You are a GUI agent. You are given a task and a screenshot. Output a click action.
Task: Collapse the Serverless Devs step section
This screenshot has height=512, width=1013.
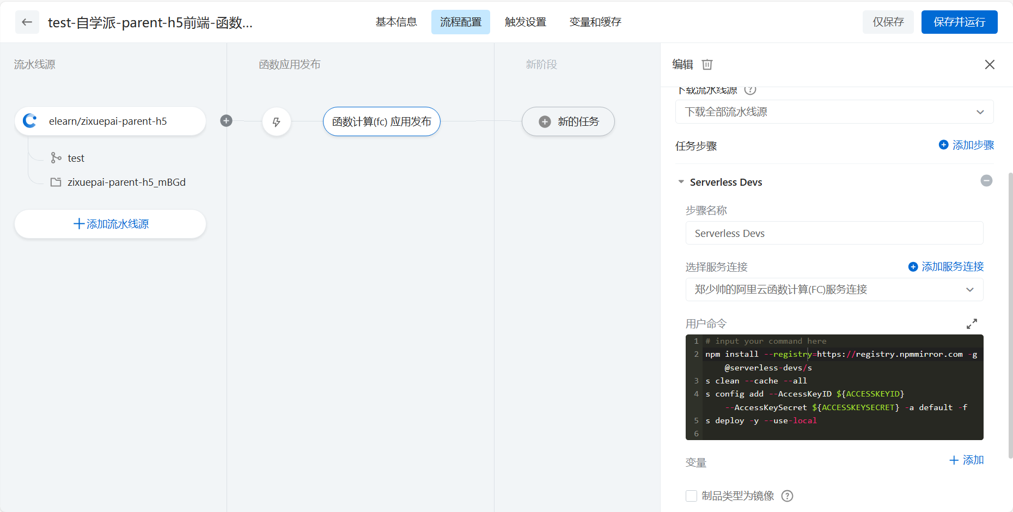click(681, 182)
